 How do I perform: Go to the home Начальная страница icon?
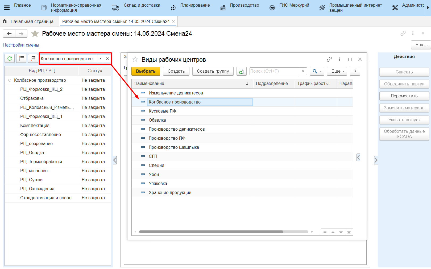point(5,21)
